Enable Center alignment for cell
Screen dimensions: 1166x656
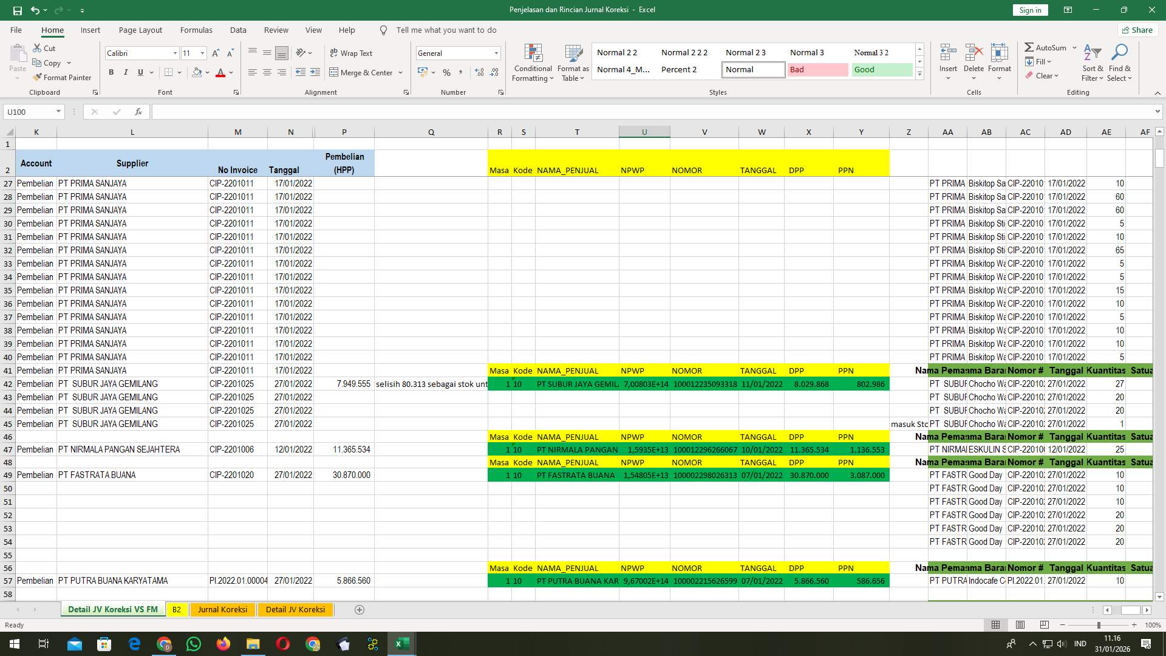click(x=267, y=72)
